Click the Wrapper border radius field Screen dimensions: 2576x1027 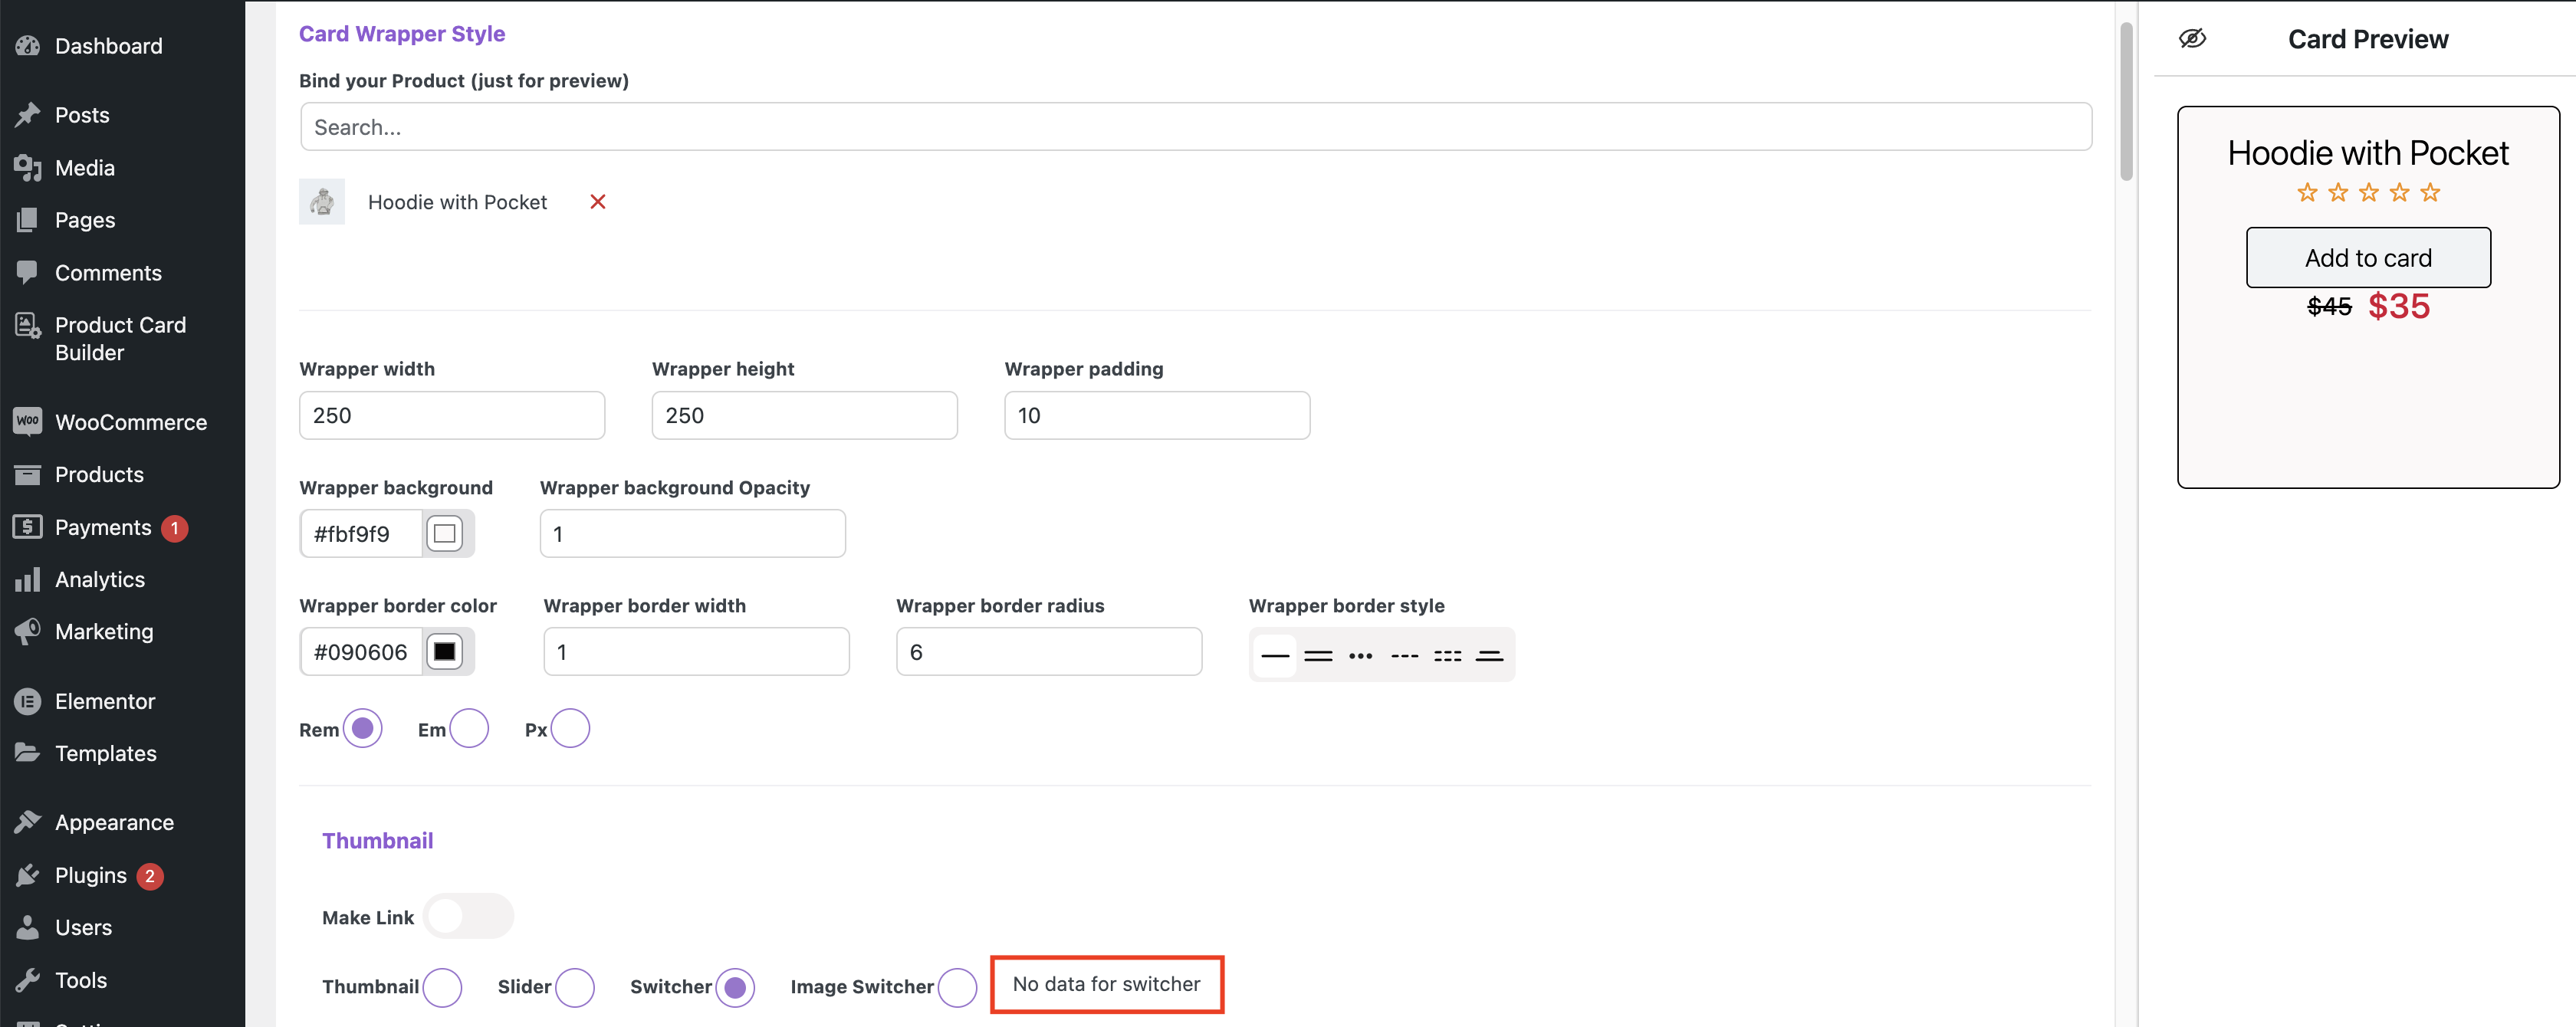tap(1049, 652)
